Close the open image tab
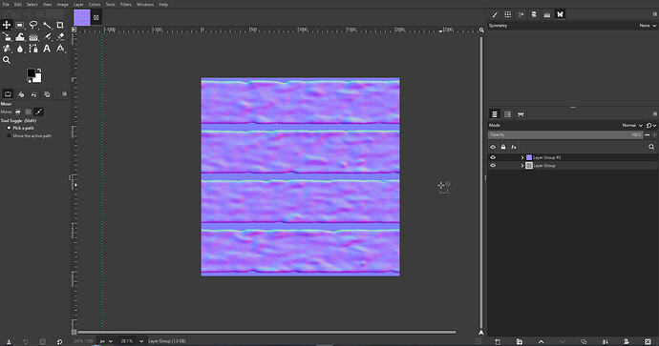The image size is (659, 346). click(x=96, y=17)
